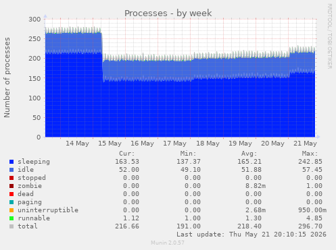Click uninterruptible maximum value 950.00m
The height and width of the screenshot is (250, 336).
tap(312, 210)
